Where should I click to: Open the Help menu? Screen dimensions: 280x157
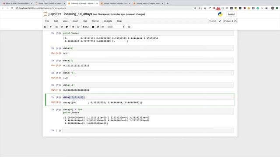pyautogui.click(x=119, y=21)
